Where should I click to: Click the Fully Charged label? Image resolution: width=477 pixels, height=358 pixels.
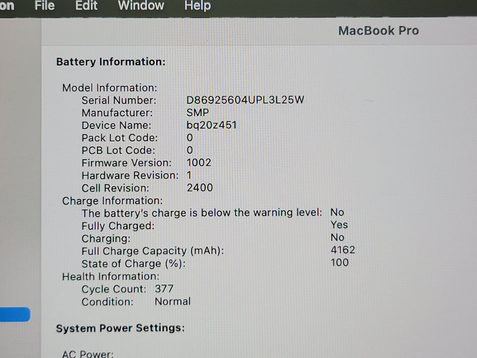[x=118, y=226]
